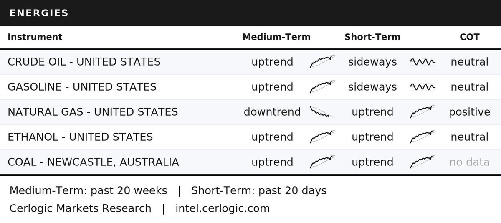Viewport: 501px width, 223px height.
Task: Click the positive COT value for Natural Gas
Action: [x=470, y=112]
